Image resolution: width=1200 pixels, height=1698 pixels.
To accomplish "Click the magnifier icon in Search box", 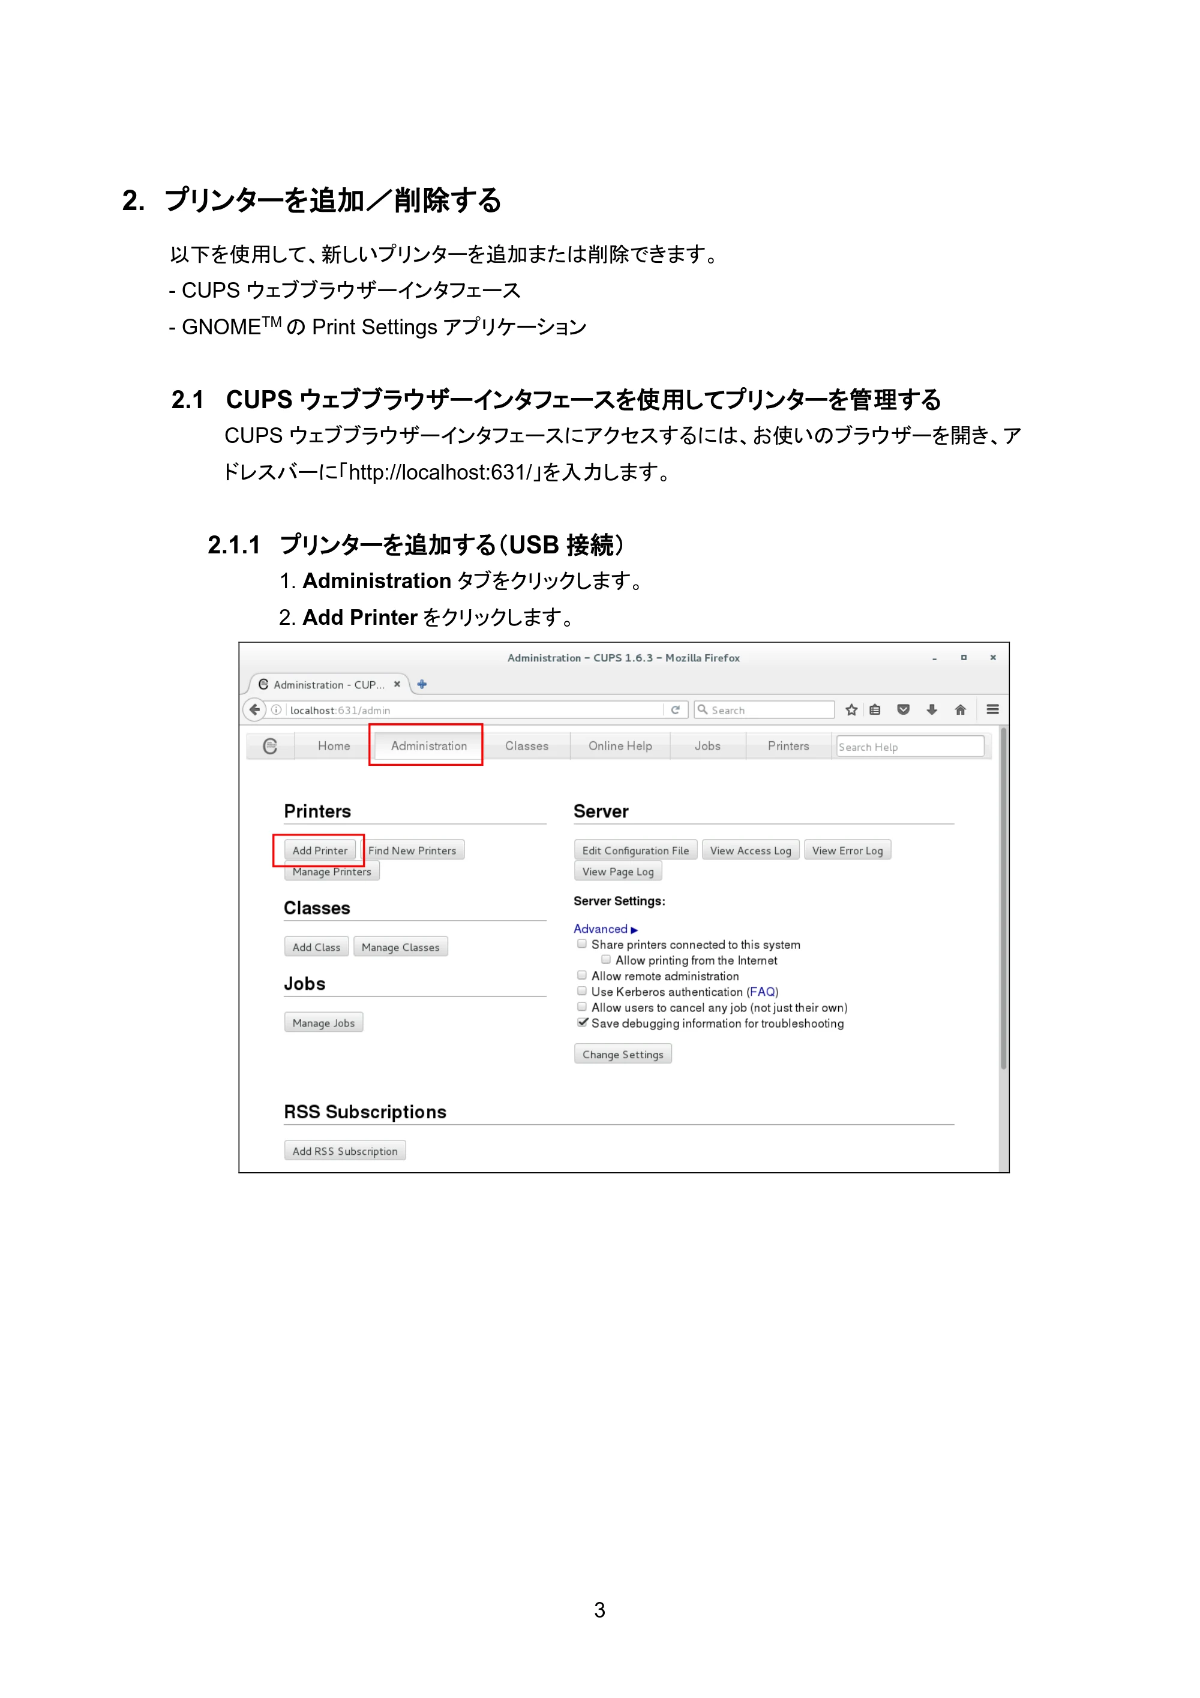I will click(x=703, y=710).
